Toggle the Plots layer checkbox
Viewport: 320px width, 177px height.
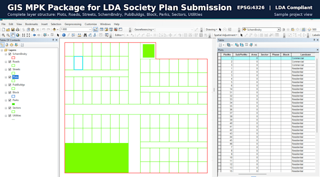(x=10, y=77)
